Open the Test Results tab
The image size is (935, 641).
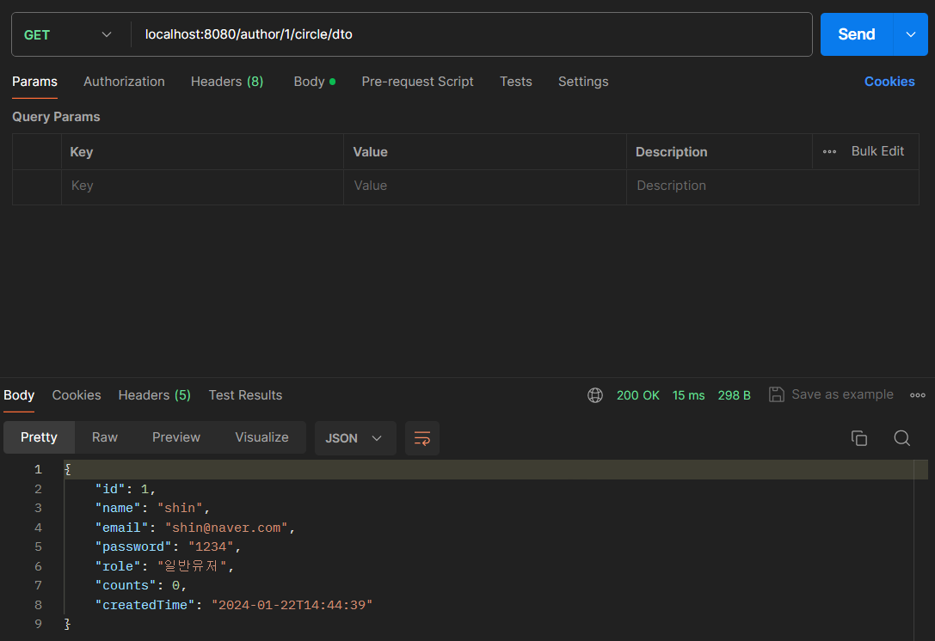[245, 395]
